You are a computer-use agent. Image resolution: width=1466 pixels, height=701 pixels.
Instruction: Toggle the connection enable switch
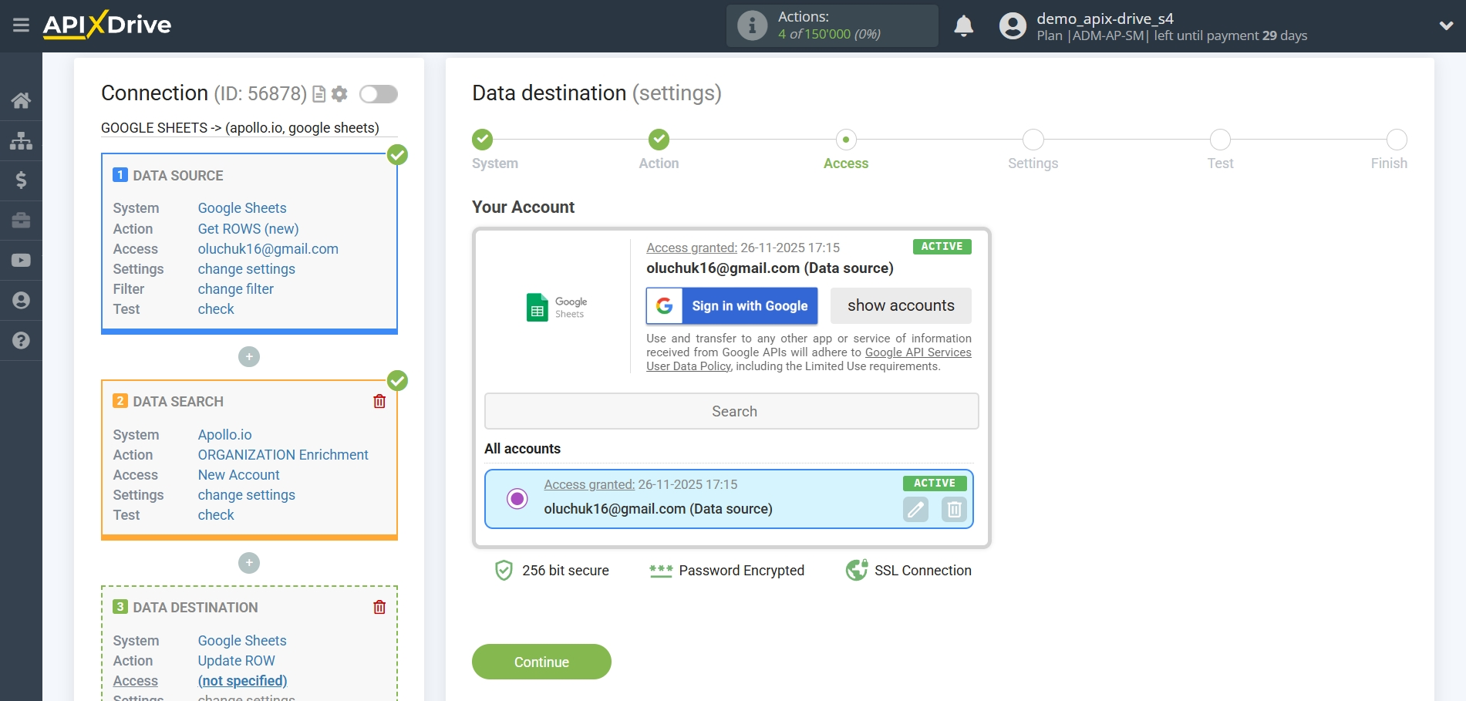click(x=378, y=93)
